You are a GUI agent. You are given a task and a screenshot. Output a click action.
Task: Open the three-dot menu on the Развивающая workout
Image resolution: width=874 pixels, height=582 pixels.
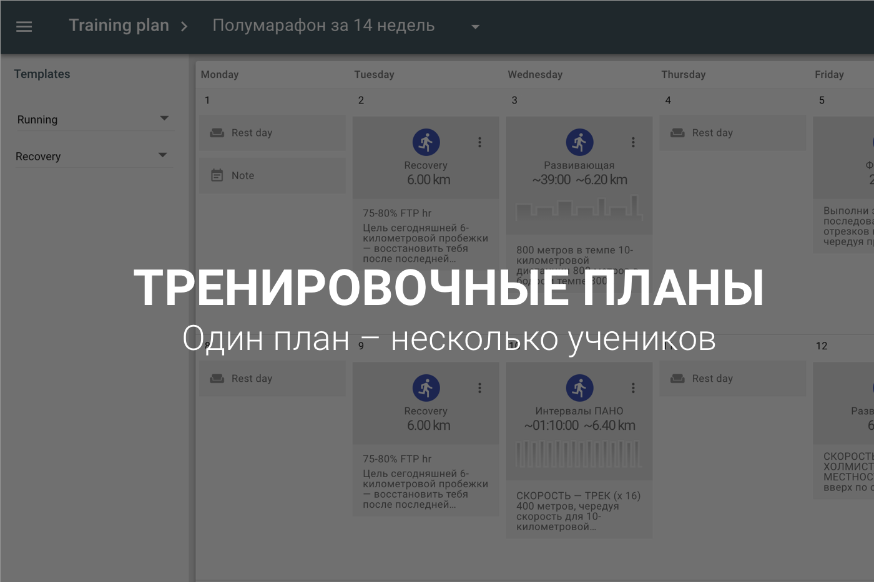[x=633, y=142]
